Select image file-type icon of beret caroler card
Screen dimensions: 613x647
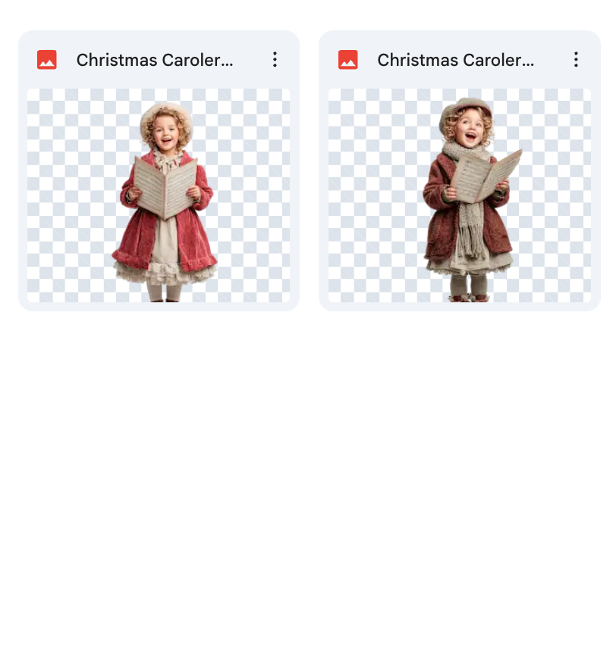[x=347, y=60]
